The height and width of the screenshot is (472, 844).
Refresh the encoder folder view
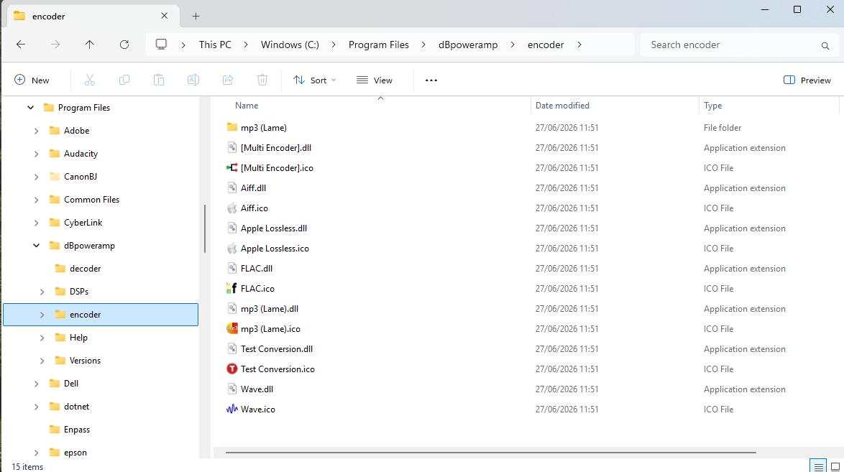tap(124, 45)
